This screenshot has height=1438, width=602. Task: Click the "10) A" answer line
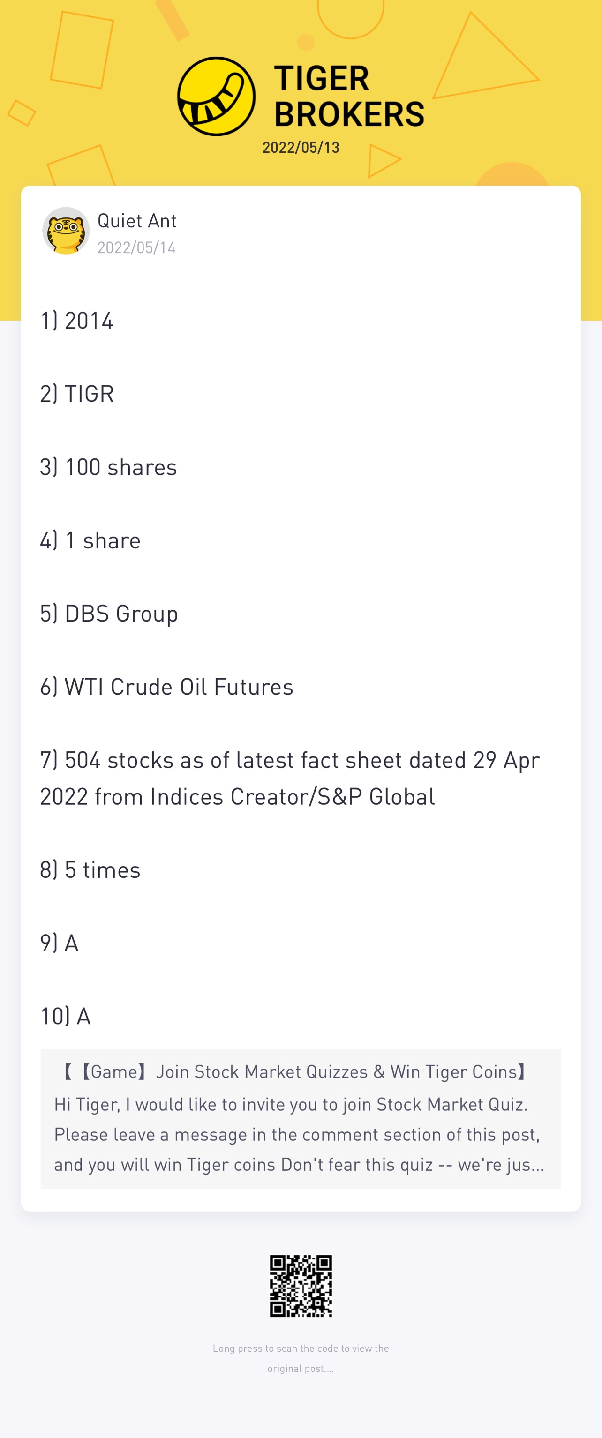[x=65, y=1016]
